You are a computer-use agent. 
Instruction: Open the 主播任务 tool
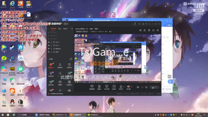[69, 66]
